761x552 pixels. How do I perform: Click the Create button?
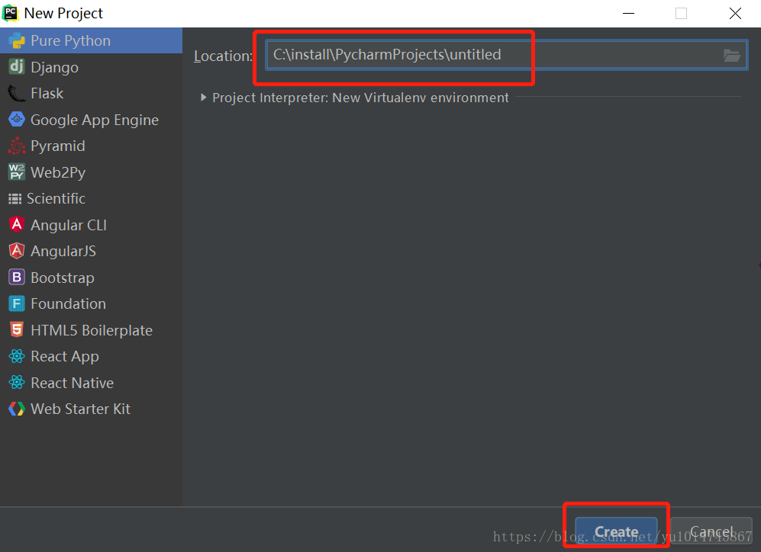coord(616,531)
